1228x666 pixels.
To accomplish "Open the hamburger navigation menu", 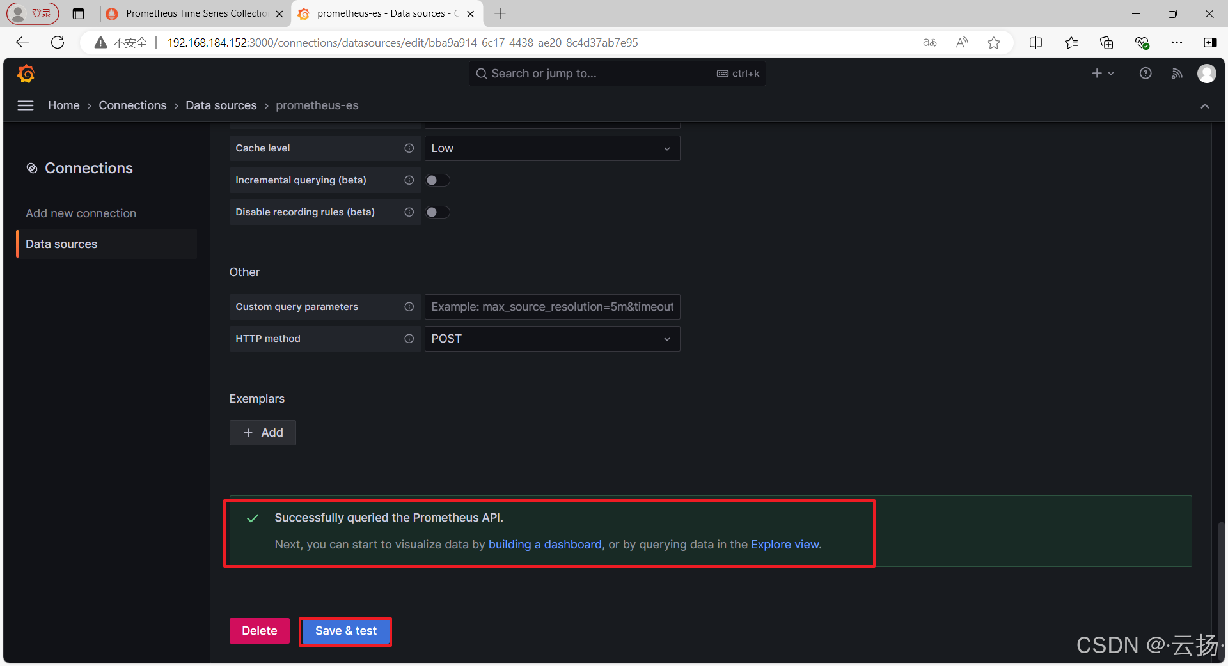I will coord(26,105).
